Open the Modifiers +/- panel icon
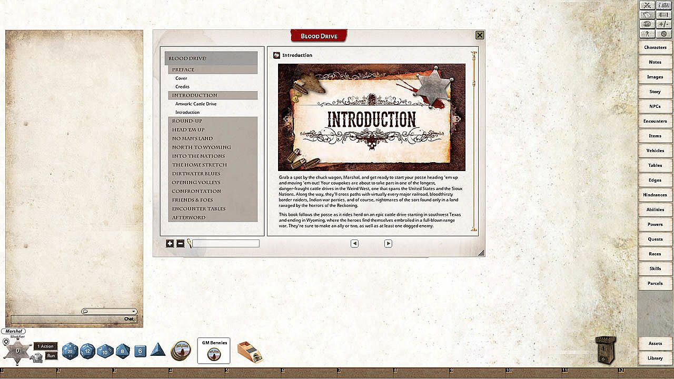 coord(663,24)
